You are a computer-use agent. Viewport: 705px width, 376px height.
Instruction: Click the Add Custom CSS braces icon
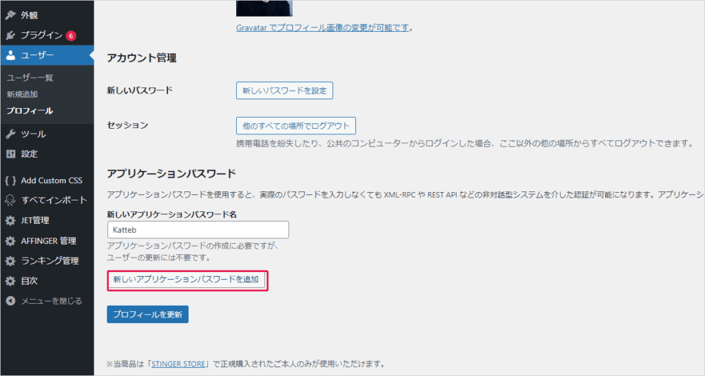10,180
